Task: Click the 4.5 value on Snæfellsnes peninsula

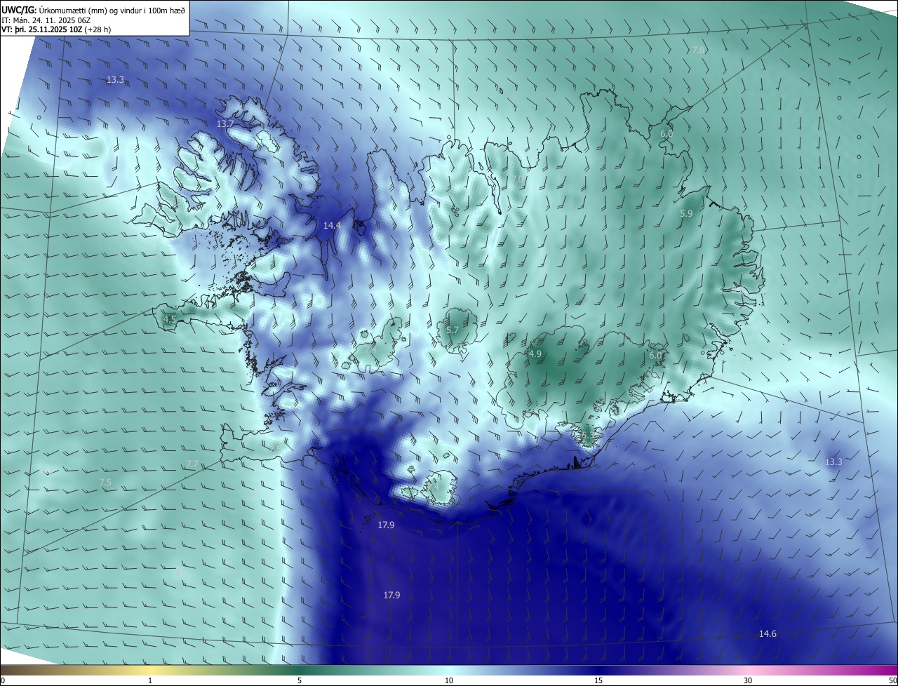Action: pos(170,319)
